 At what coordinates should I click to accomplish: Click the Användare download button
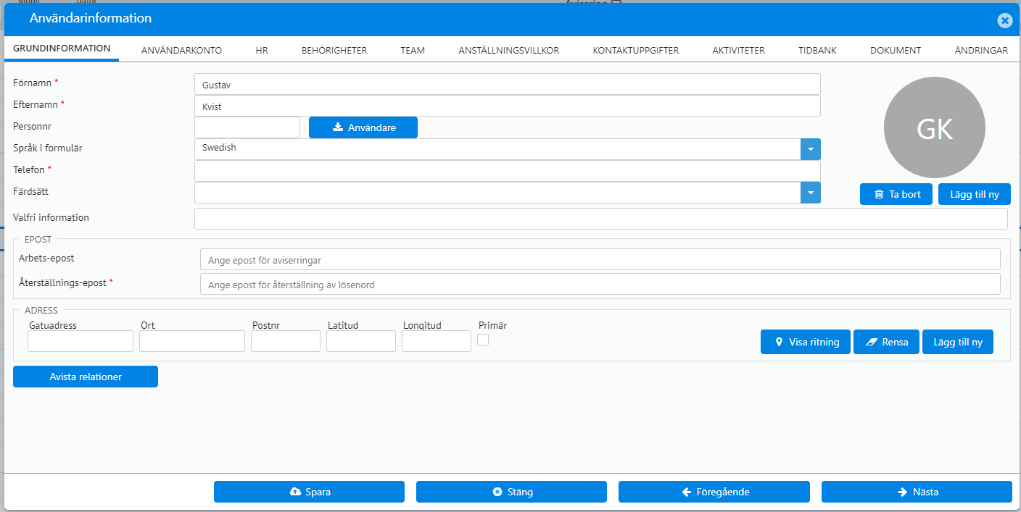click(x=363, y=127)
